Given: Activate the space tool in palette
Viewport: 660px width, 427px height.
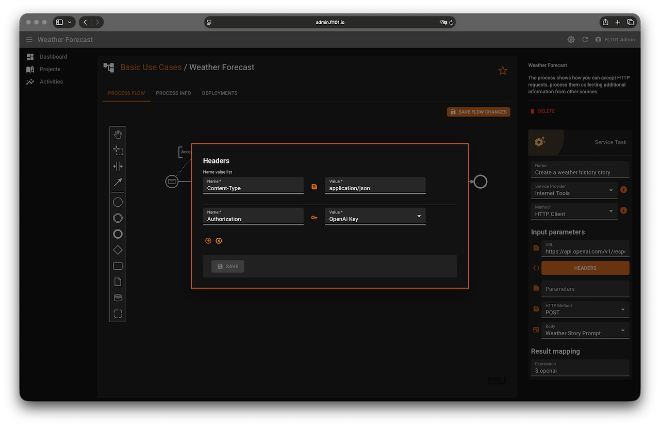Looking at the screenshot, I should 118,166.
